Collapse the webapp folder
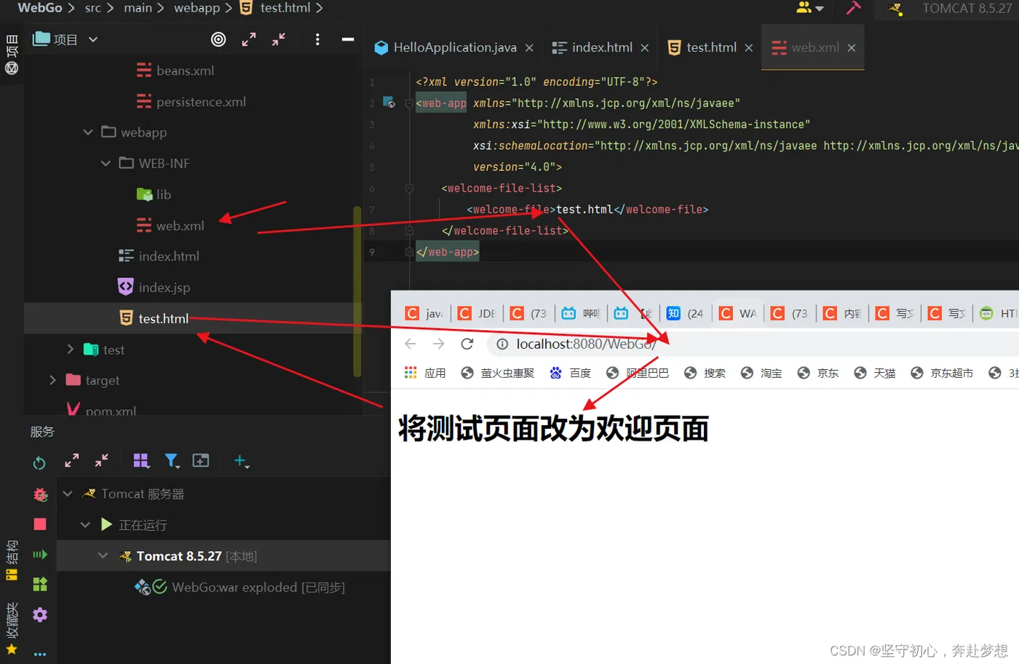 [88, 133]
